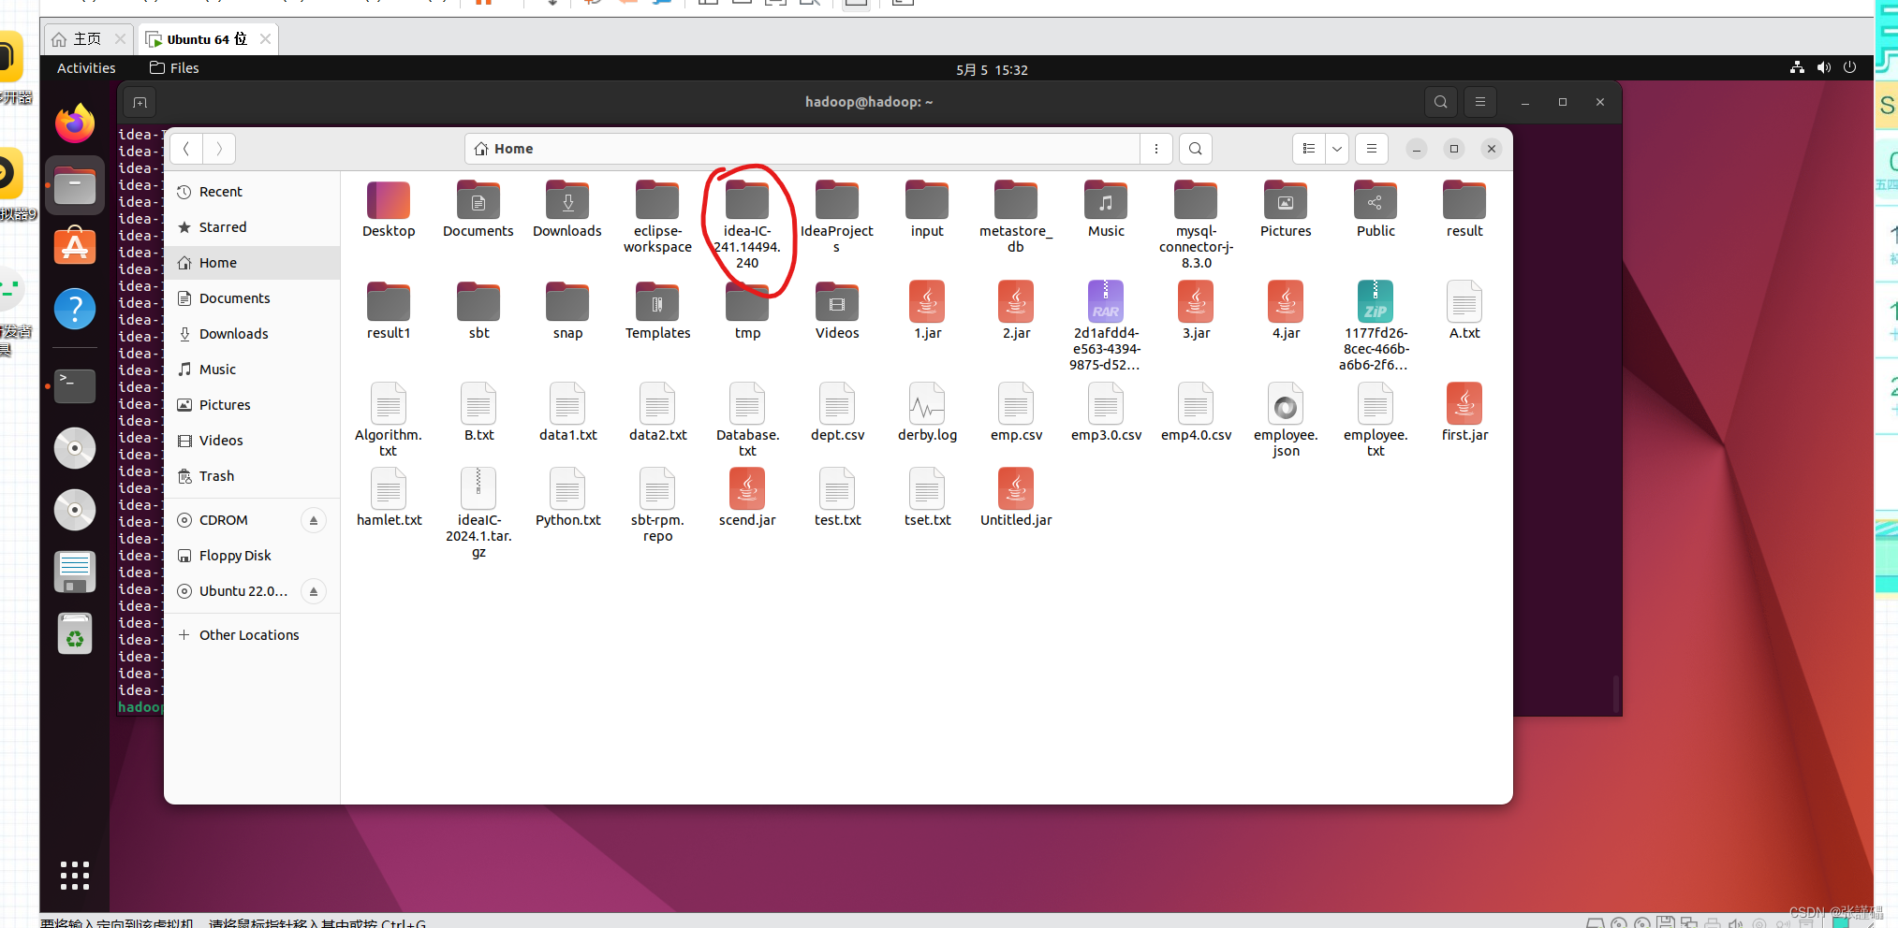Open the terminal icon in the dock
1898x928 pixels.
(75, 385)
